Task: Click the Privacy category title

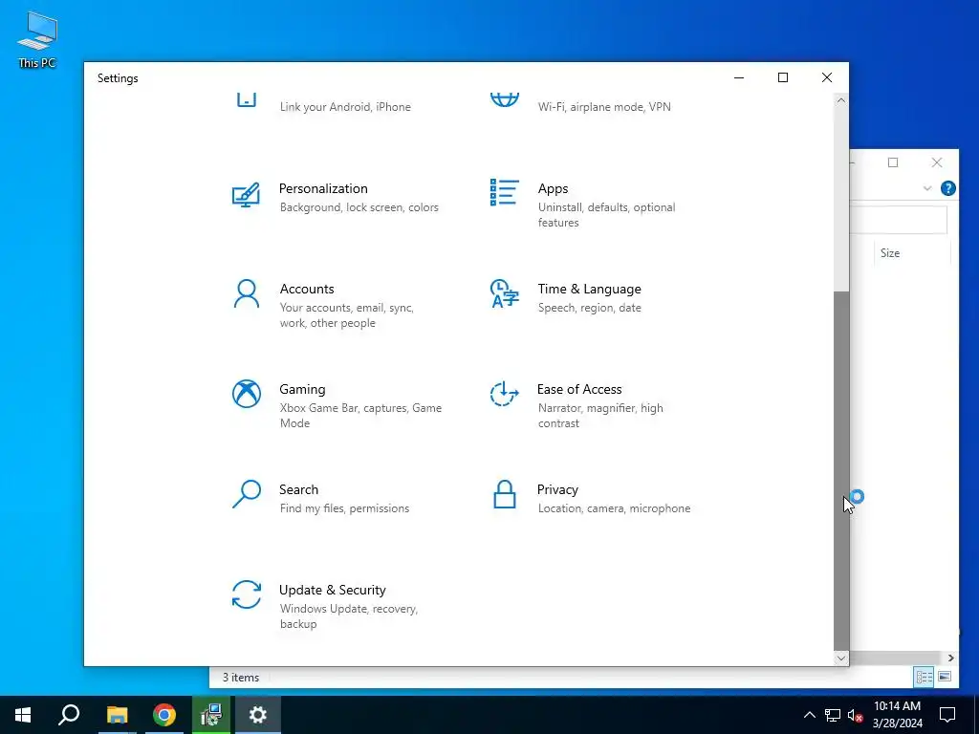Action: pos(557,489)
